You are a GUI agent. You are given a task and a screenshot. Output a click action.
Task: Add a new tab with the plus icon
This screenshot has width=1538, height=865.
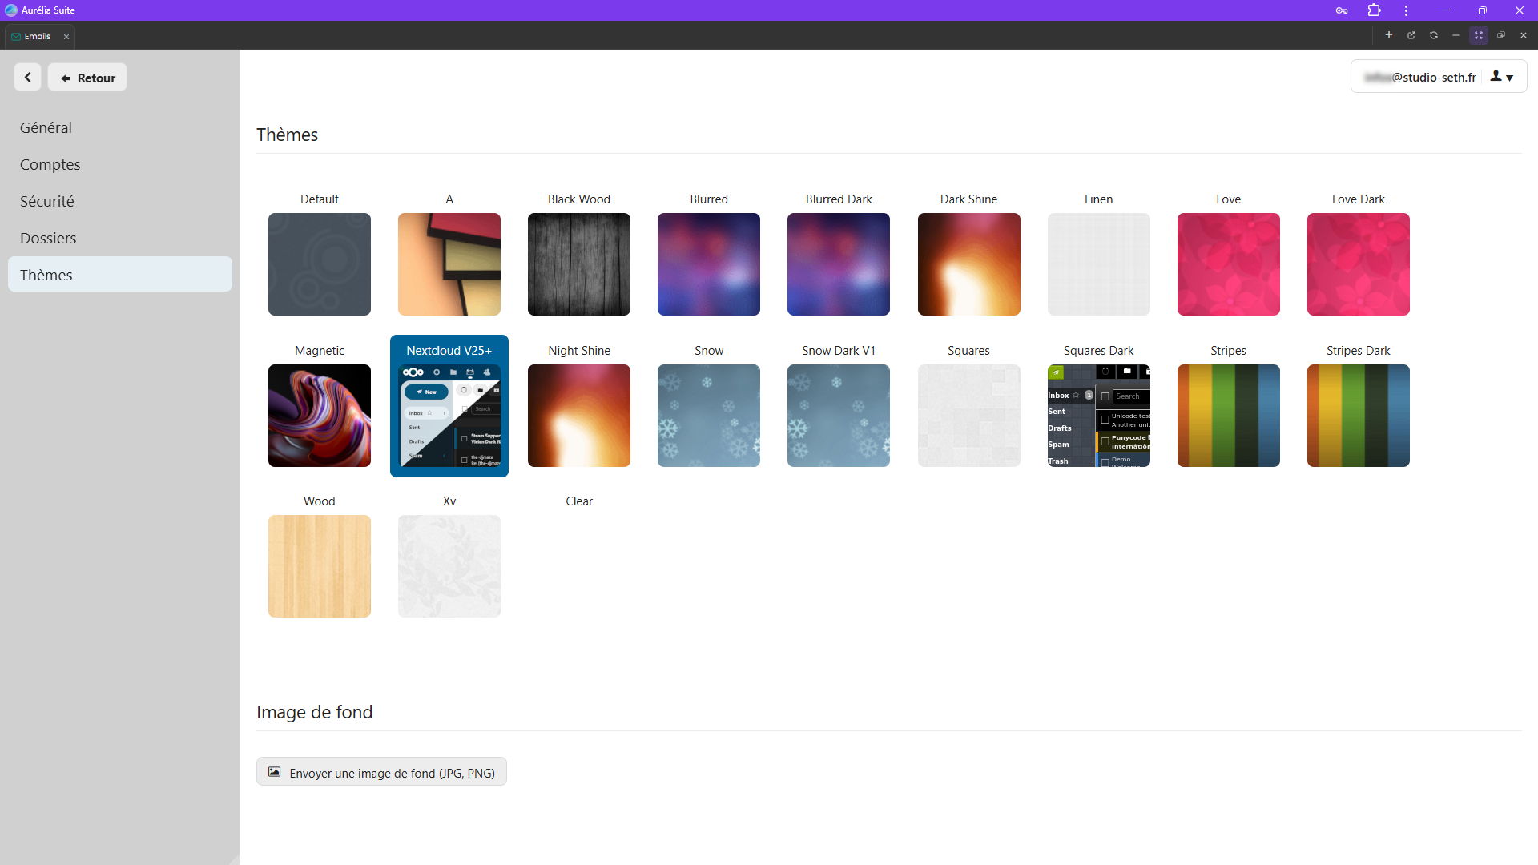coord(1389,35)
